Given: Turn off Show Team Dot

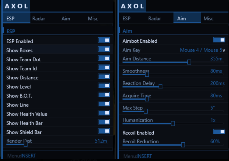Looking at the screenshot, I should click(104, 58).
